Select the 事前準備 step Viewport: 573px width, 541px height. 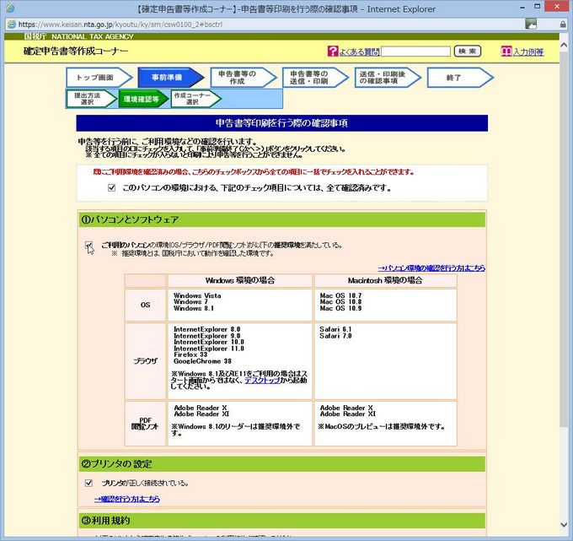pos(167,77)
